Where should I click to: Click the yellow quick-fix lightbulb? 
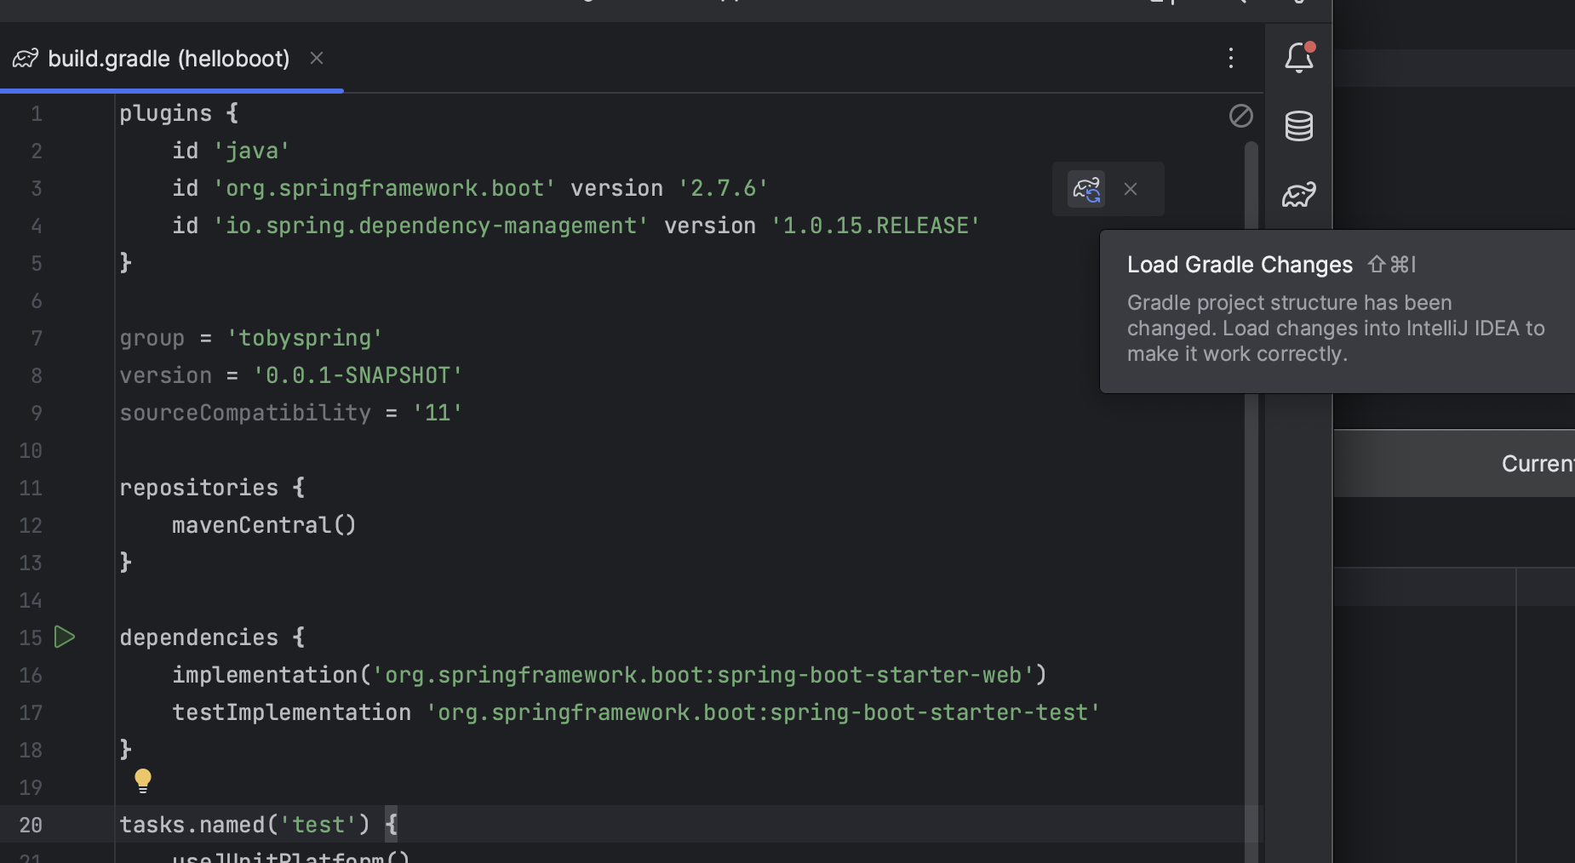pyautogui.click(x=143, y=780)
